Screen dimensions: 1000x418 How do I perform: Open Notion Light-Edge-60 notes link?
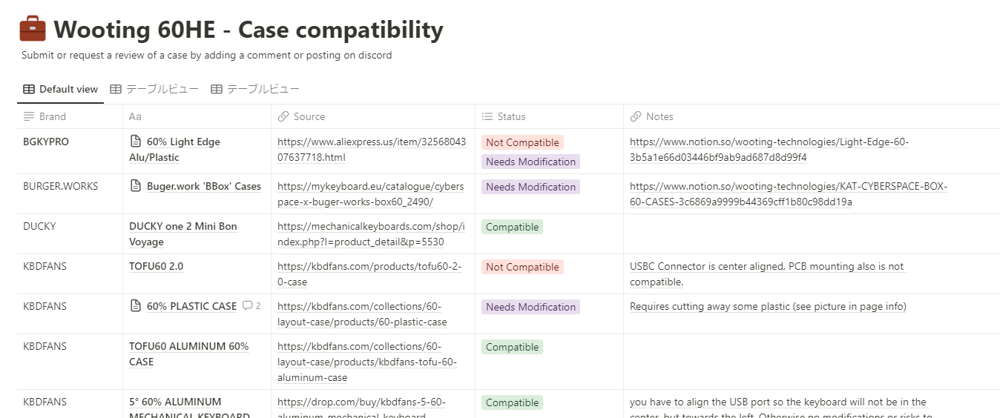[769, 150]
